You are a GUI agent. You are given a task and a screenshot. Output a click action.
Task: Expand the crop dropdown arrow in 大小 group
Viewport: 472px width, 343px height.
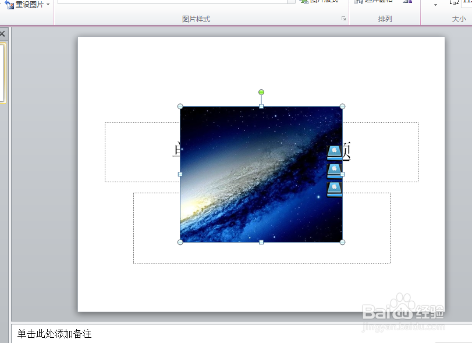click(x=435, y=5)
